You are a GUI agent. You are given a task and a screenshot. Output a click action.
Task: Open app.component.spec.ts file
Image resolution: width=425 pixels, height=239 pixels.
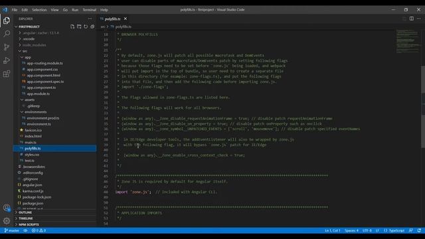point(45,82)
